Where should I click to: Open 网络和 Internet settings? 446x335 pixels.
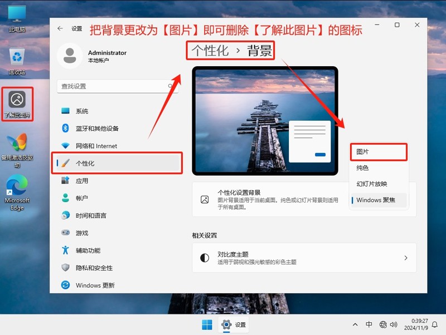[x=96, y=146]
